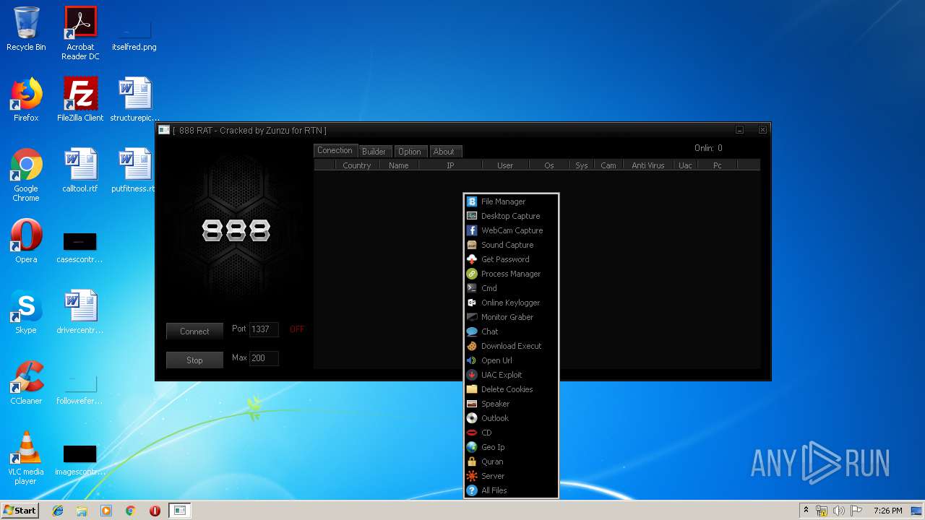Click the Quran lock icon
The height and width of the screenshot is (520, 925).
pyautogui.click(x=472, y=461)
